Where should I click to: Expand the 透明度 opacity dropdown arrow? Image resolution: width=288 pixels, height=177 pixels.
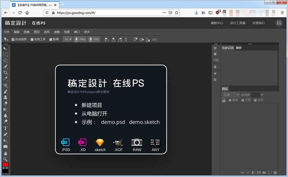click(x=262, y=95)
